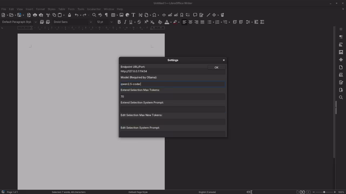This screenshot has height=194, width=346.
Task: Click the Clone Formatting paintbrush icon
Action: pos(69,15)
